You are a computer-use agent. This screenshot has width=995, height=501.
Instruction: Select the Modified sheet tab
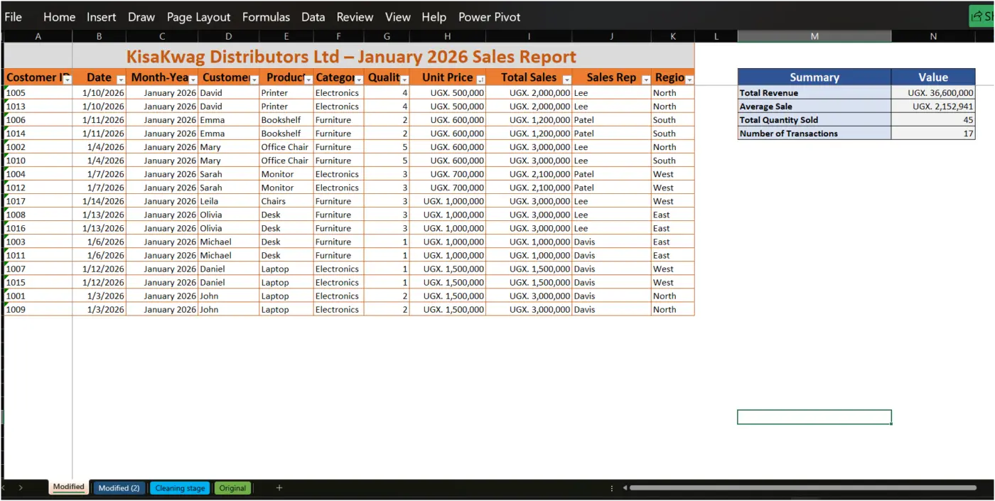(69, 487)
